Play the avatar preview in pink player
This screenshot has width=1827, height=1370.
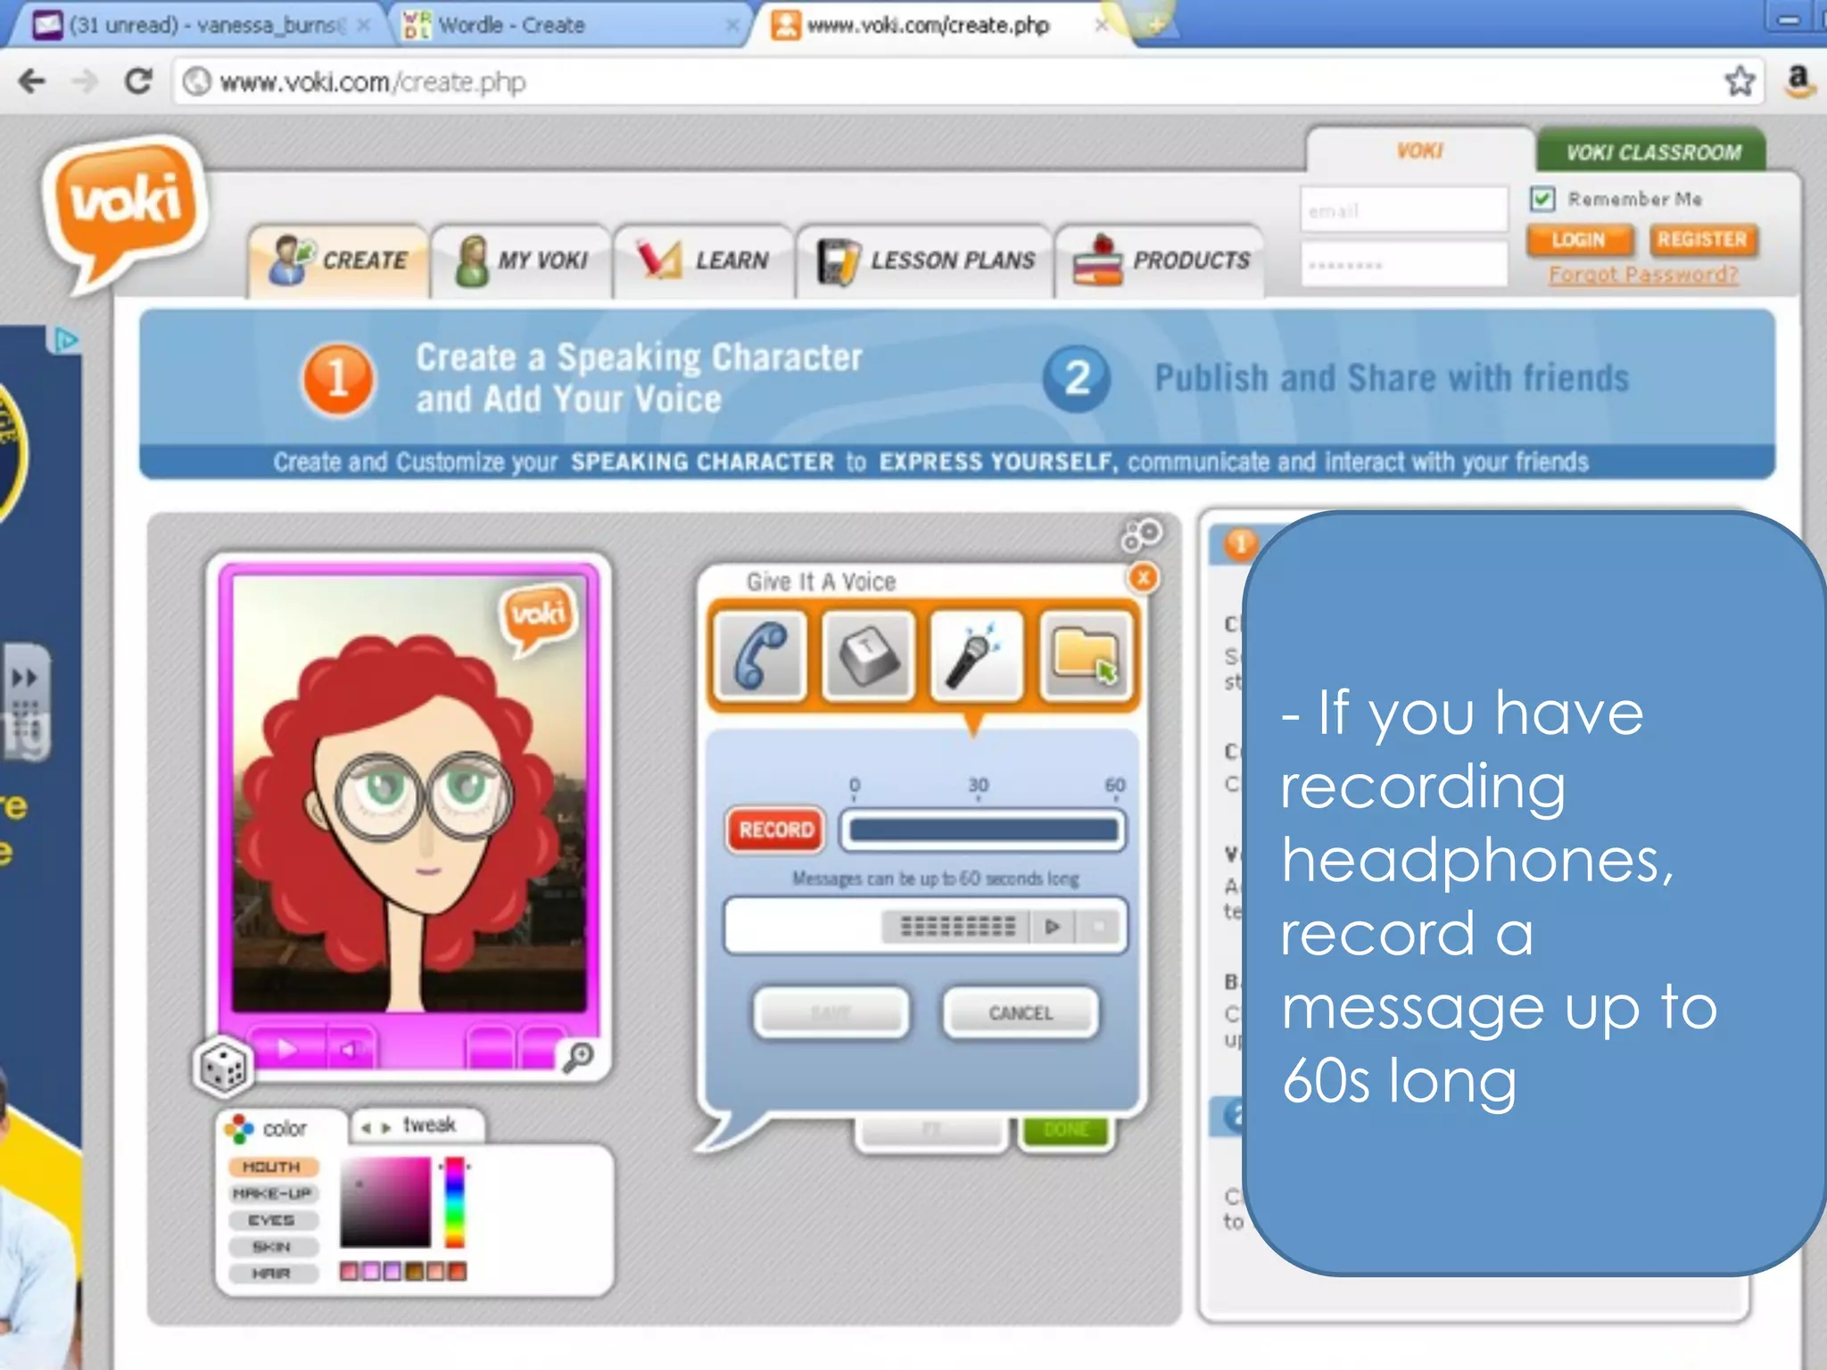coord(286,1049)
